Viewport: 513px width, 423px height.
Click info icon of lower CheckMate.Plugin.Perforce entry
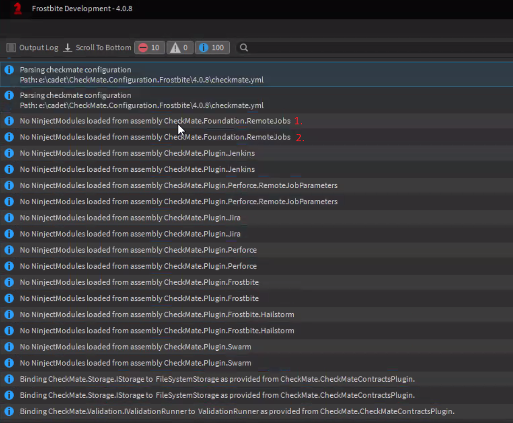click(x=9, y=266)
